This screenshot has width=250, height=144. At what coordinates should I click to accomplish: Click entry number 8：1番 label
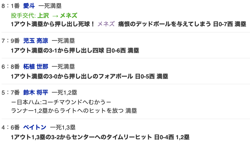tap(11, 6)
